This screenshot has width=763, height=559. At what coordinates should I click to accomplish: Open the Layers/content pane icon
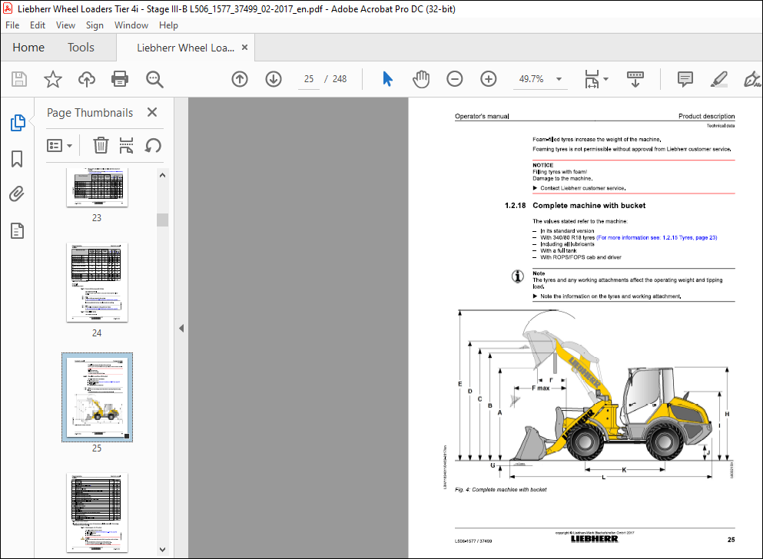click(x=17, y=231)
